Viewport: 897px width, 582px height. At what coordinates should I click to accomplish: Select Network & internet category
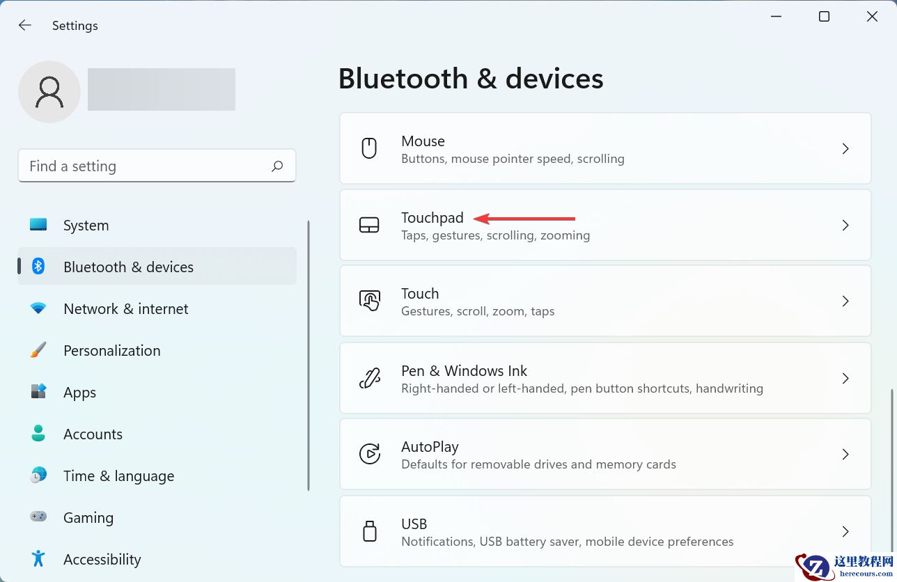click(x=125, y=309)
